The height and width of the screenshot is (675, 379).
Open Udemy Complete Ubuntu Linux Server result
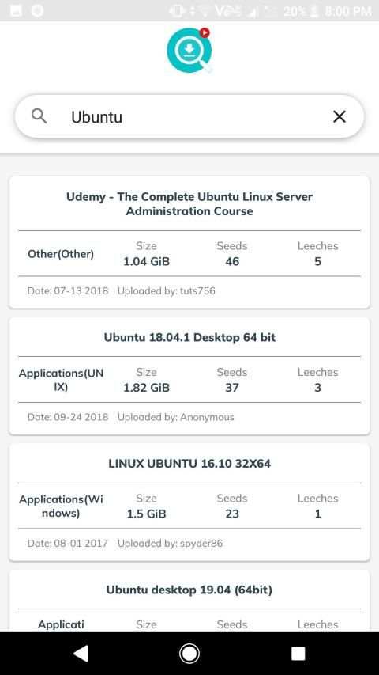pos(189,242)
